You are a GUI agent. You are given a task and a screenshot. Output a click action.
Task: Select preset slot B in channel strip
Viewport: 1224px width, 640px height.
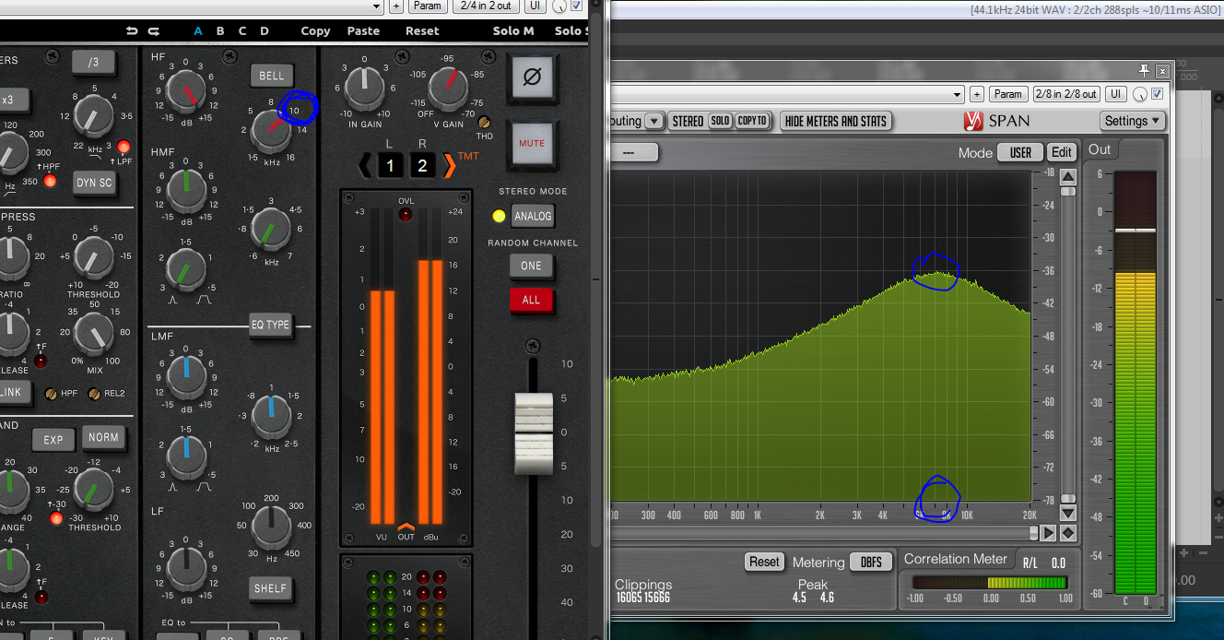tap(220, 30)
